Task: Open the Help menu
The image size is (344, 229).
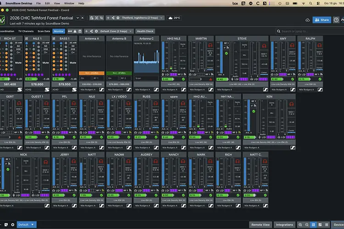Action: coord(81,3)
